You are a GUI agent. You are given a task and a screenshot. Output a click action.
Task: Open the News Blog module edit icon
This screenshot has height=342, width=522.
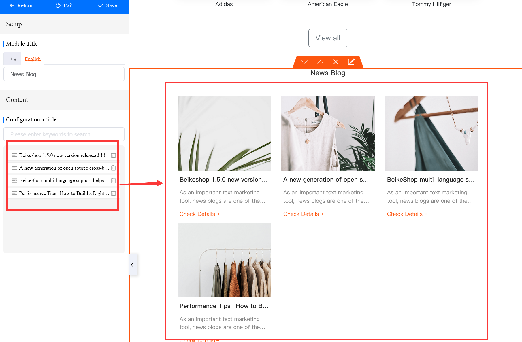coord(351,62)
